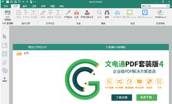172x104 pixels.
Task: Open the customize quick access toolbar dropdown
Action: pos(35,2)
